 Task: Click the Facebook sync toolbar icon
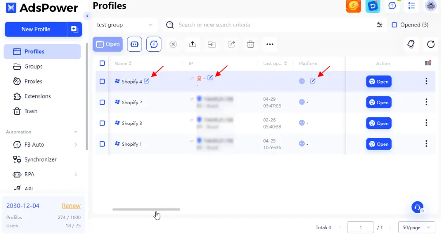(x=154, y=44)
